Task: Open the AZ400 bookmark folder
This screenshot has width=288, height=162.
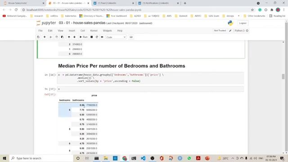Action: [135, 16]
